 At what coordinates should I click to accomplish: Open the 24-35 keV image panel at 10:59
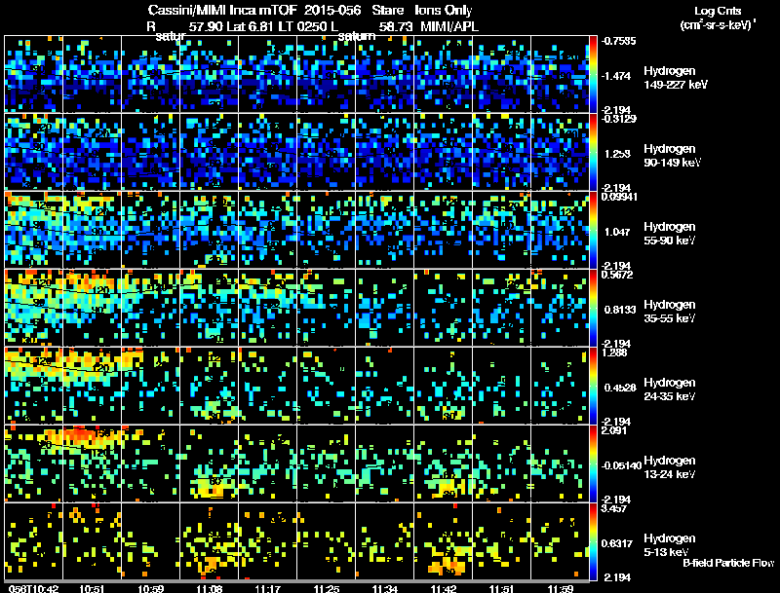pos(151,386)
